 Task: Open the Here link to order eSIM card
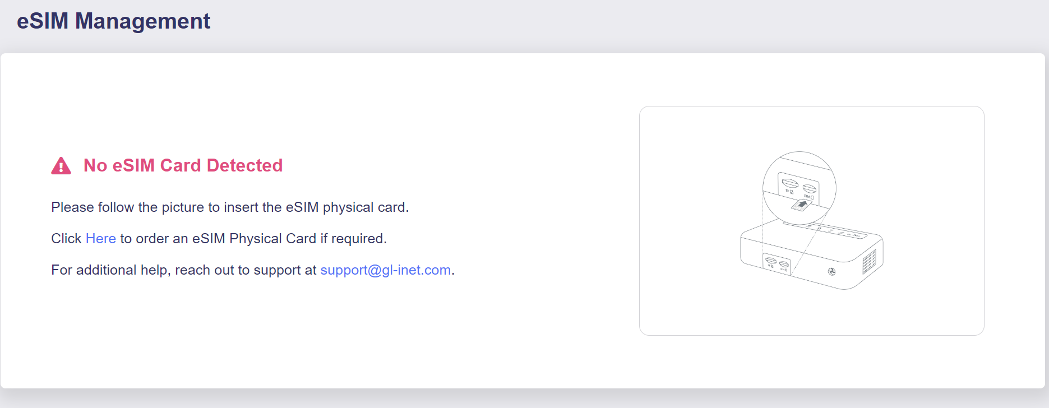tap(101, 239)
